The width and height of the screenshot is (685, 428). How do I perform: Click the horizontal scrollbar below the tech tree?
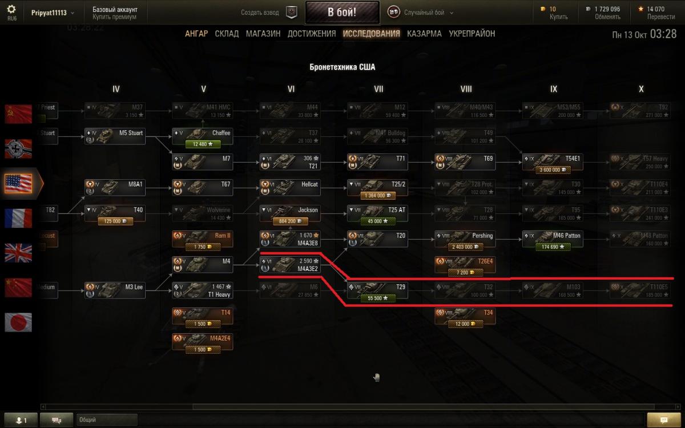pyautogui.click(x=342, y=407)
